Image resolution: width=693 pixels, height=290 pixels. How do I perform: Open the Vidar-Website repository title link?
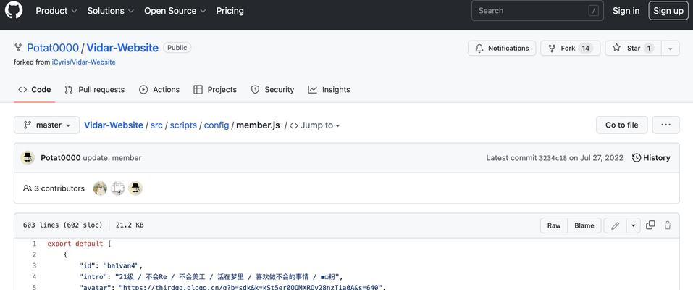(122, 48)
